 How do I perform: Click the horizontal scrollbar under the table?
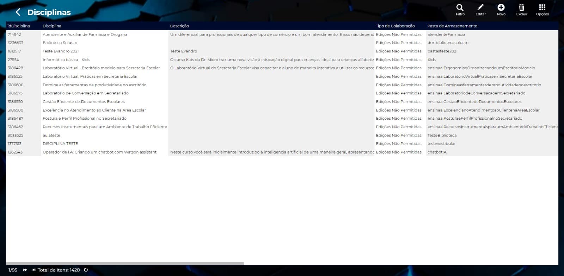[x=125, y=264]
